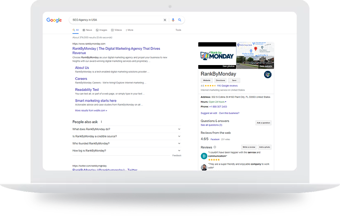Open the hours dropdown next to Open 24 hours
This screenshot has width=340, height=217.
coord(226,102)
